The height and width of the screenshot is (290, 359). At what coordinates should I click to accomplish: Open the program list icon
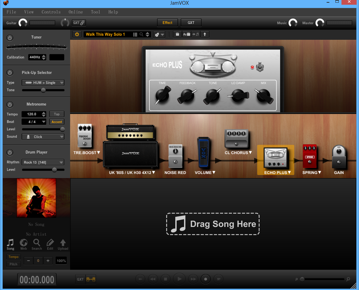click(x=135, y=34)
